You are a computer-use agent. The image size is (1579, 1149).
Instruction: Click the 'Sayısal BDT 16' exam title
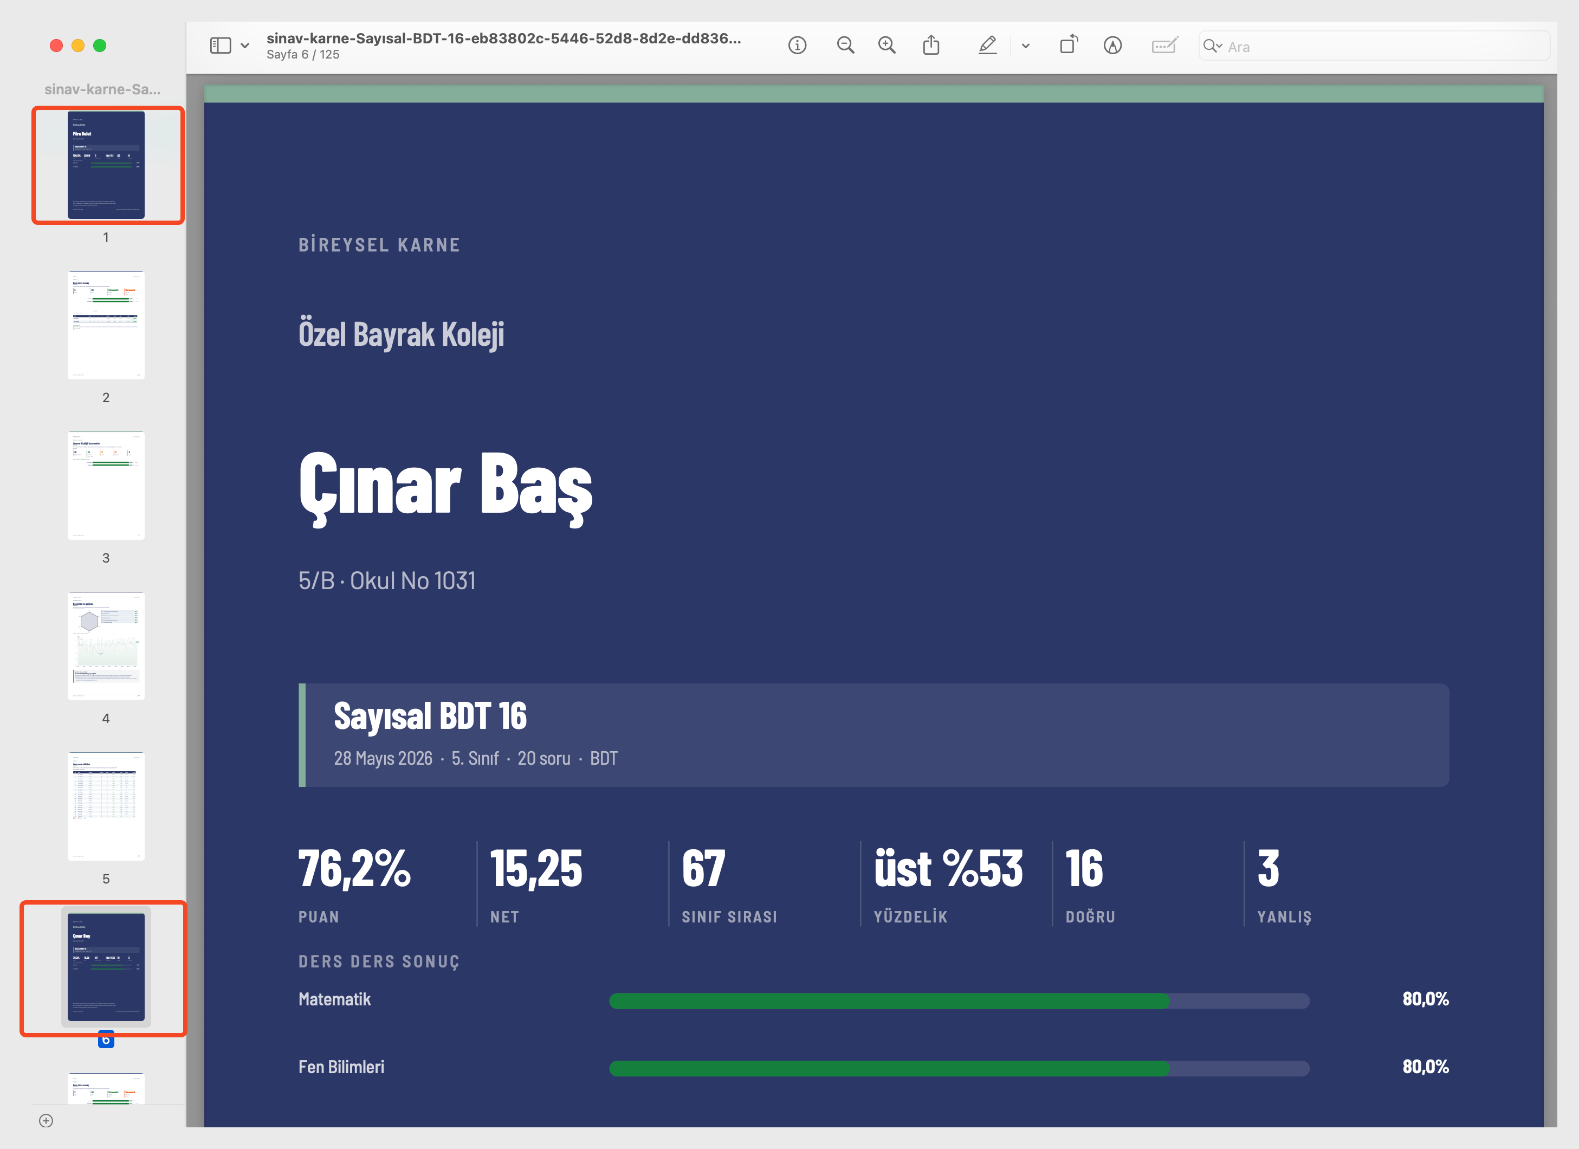coord(430,716)
